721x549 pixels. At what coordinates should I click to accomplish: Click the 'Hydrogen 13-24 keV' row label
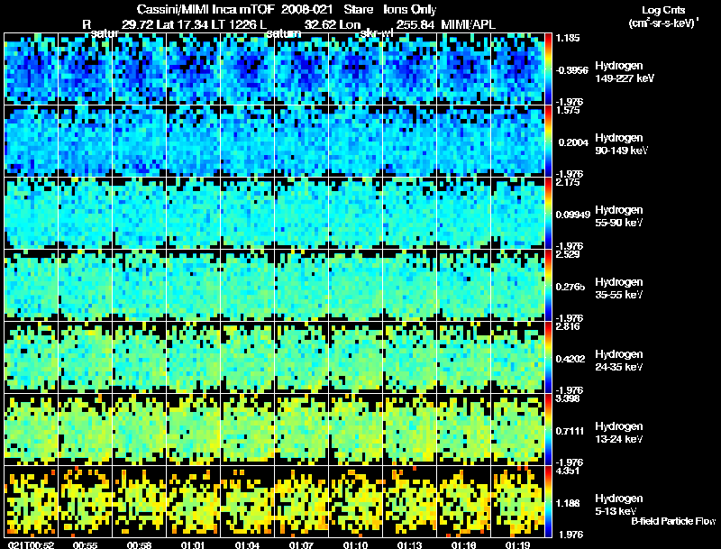619,433
